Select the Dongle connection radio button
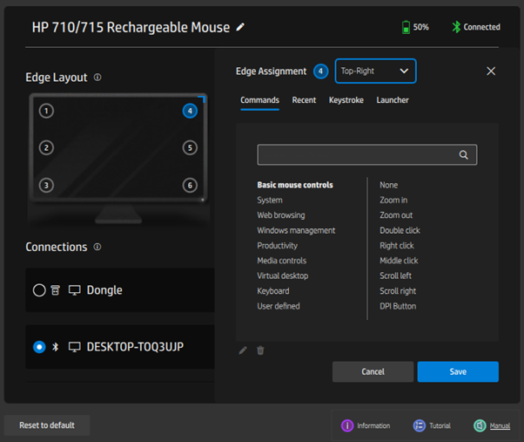The image size is (524, 442). click(39, 290)
